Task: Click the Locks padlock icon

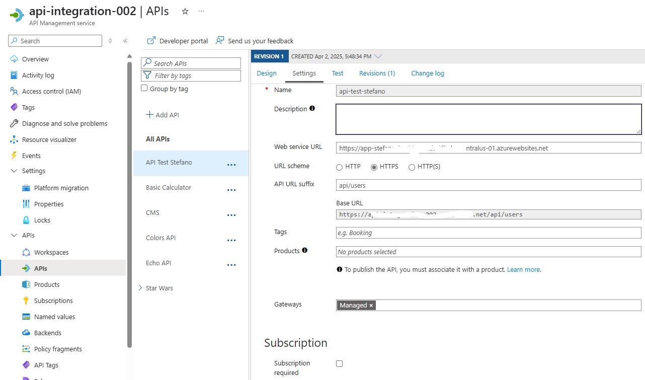Action: 26,220
